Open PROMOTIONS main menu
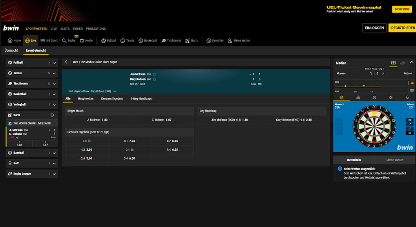Image resolution: width=416 pixels, height=227 pixels. pos(96,29)
